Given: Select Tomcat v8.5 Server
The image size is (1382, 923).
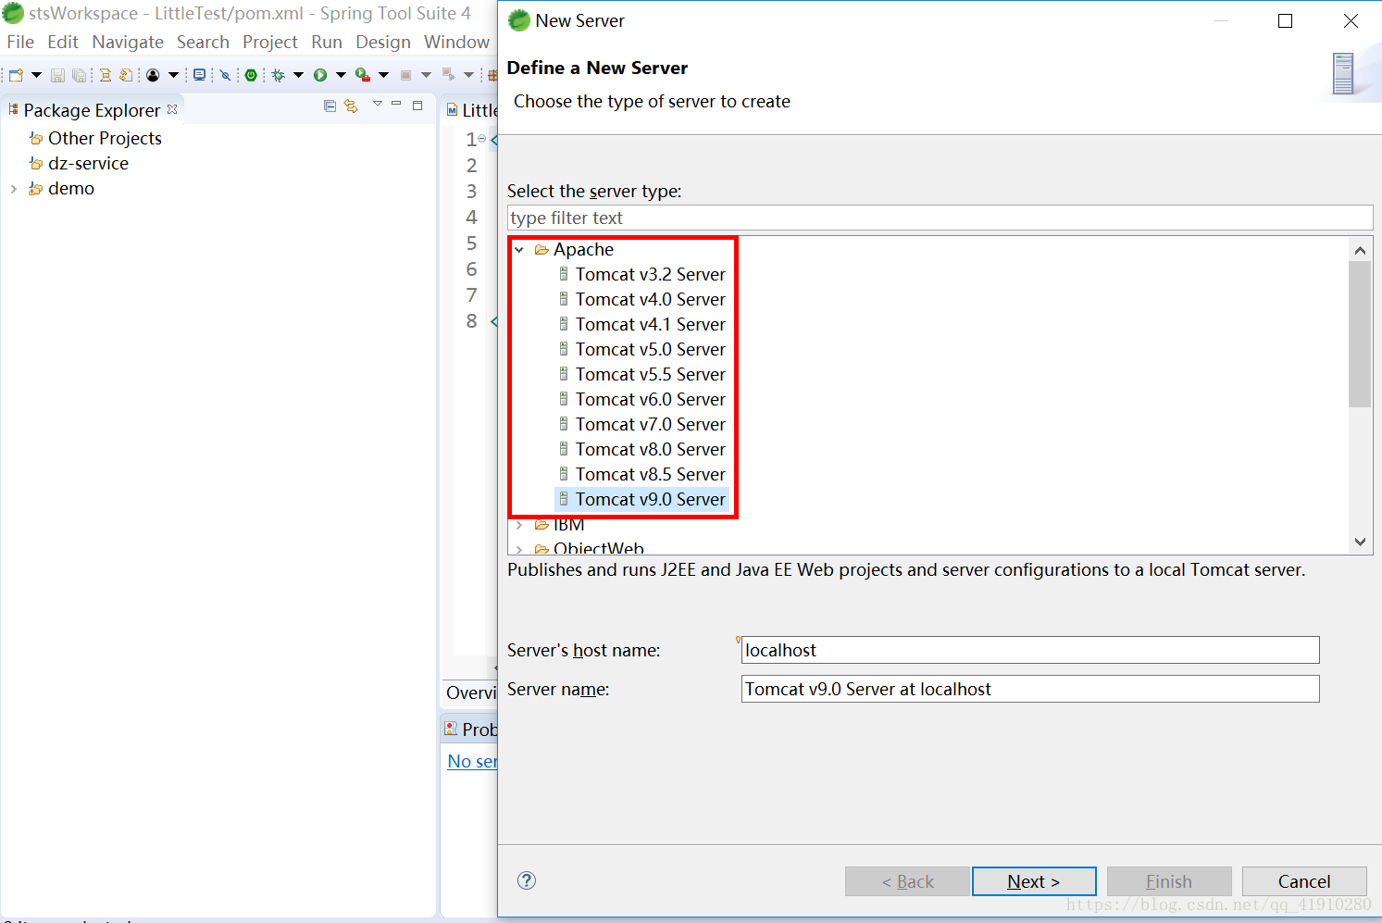Looking at the screenshot, I should (x=650, y=474).
